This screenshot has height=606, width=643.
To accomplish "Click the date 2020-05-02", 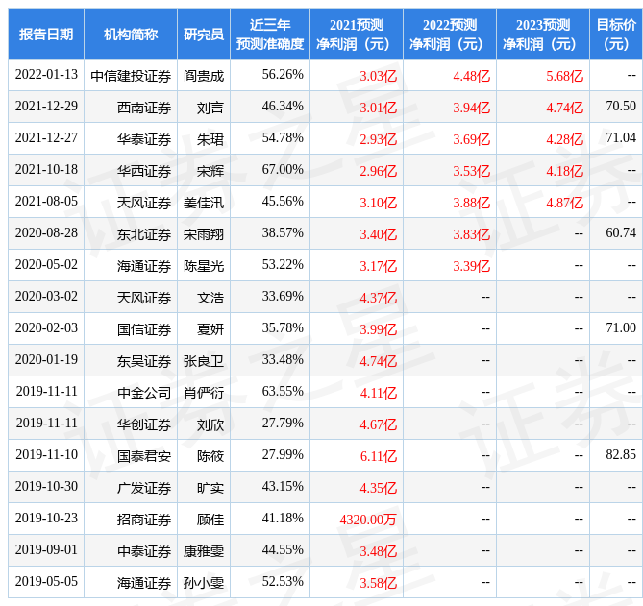I will pyautogui.click(x=46, y=265).
